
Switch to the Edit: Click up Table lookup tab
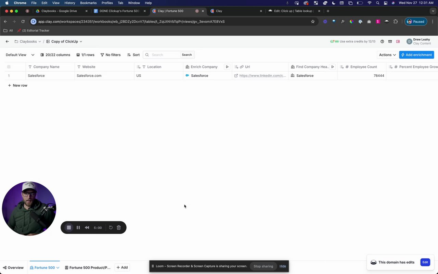[x=294, y=11]
